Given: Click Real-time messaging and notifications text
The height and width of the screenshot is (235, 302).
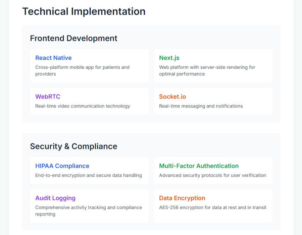Looking at the screenshot, I should (201, 106).
